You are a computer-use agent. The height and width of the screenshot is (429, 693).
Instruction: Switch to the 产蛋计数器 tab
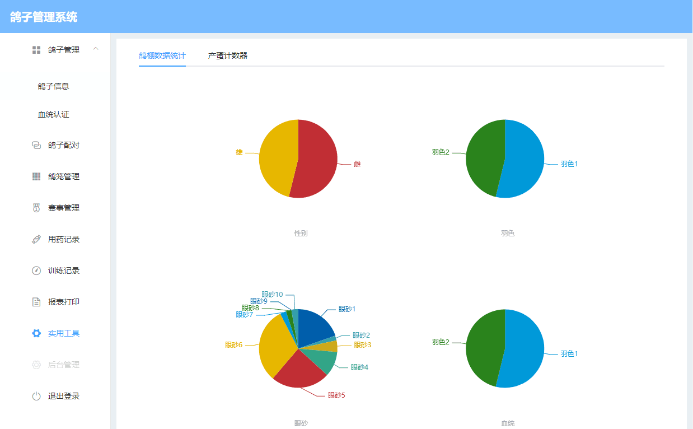(x=228, y=55)
